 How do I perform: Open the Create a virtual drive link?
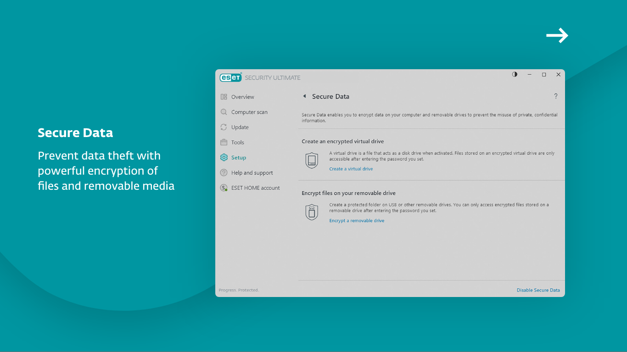click(351, 169)
